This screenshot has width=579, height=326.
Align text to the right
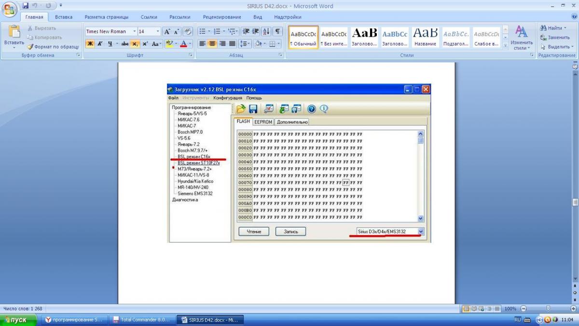(222, 44)
